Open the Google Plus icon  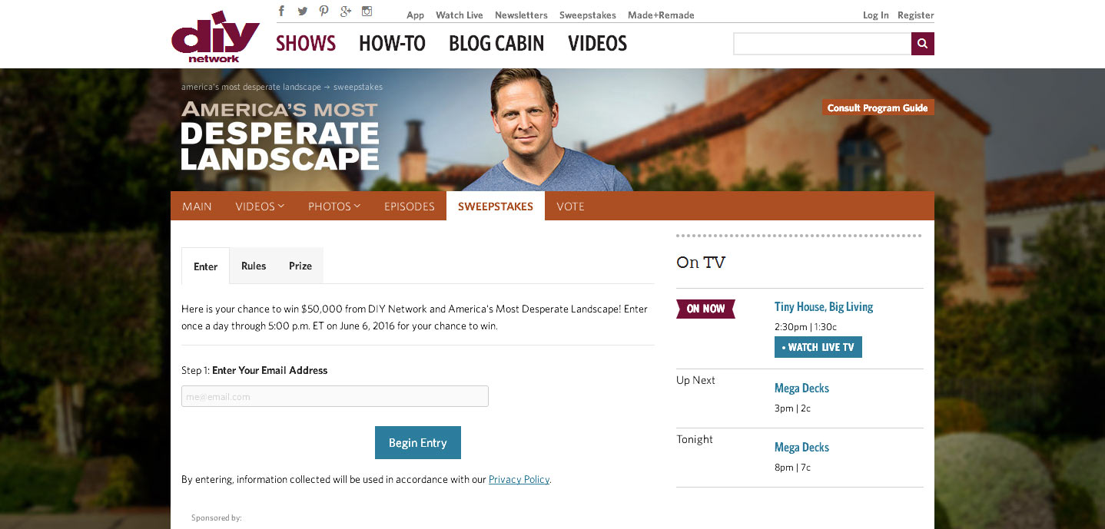pos(345,11)
